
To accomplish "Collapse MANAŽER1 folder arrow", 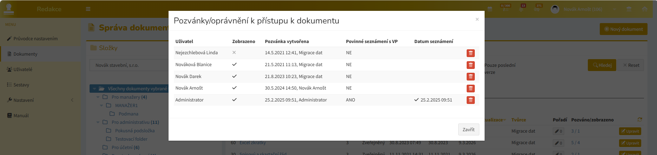I will point(101,106).
